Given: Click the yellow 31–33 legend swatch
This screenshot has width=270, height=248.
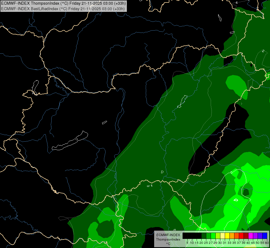Looking at the screenshot, I should [227, 236].
